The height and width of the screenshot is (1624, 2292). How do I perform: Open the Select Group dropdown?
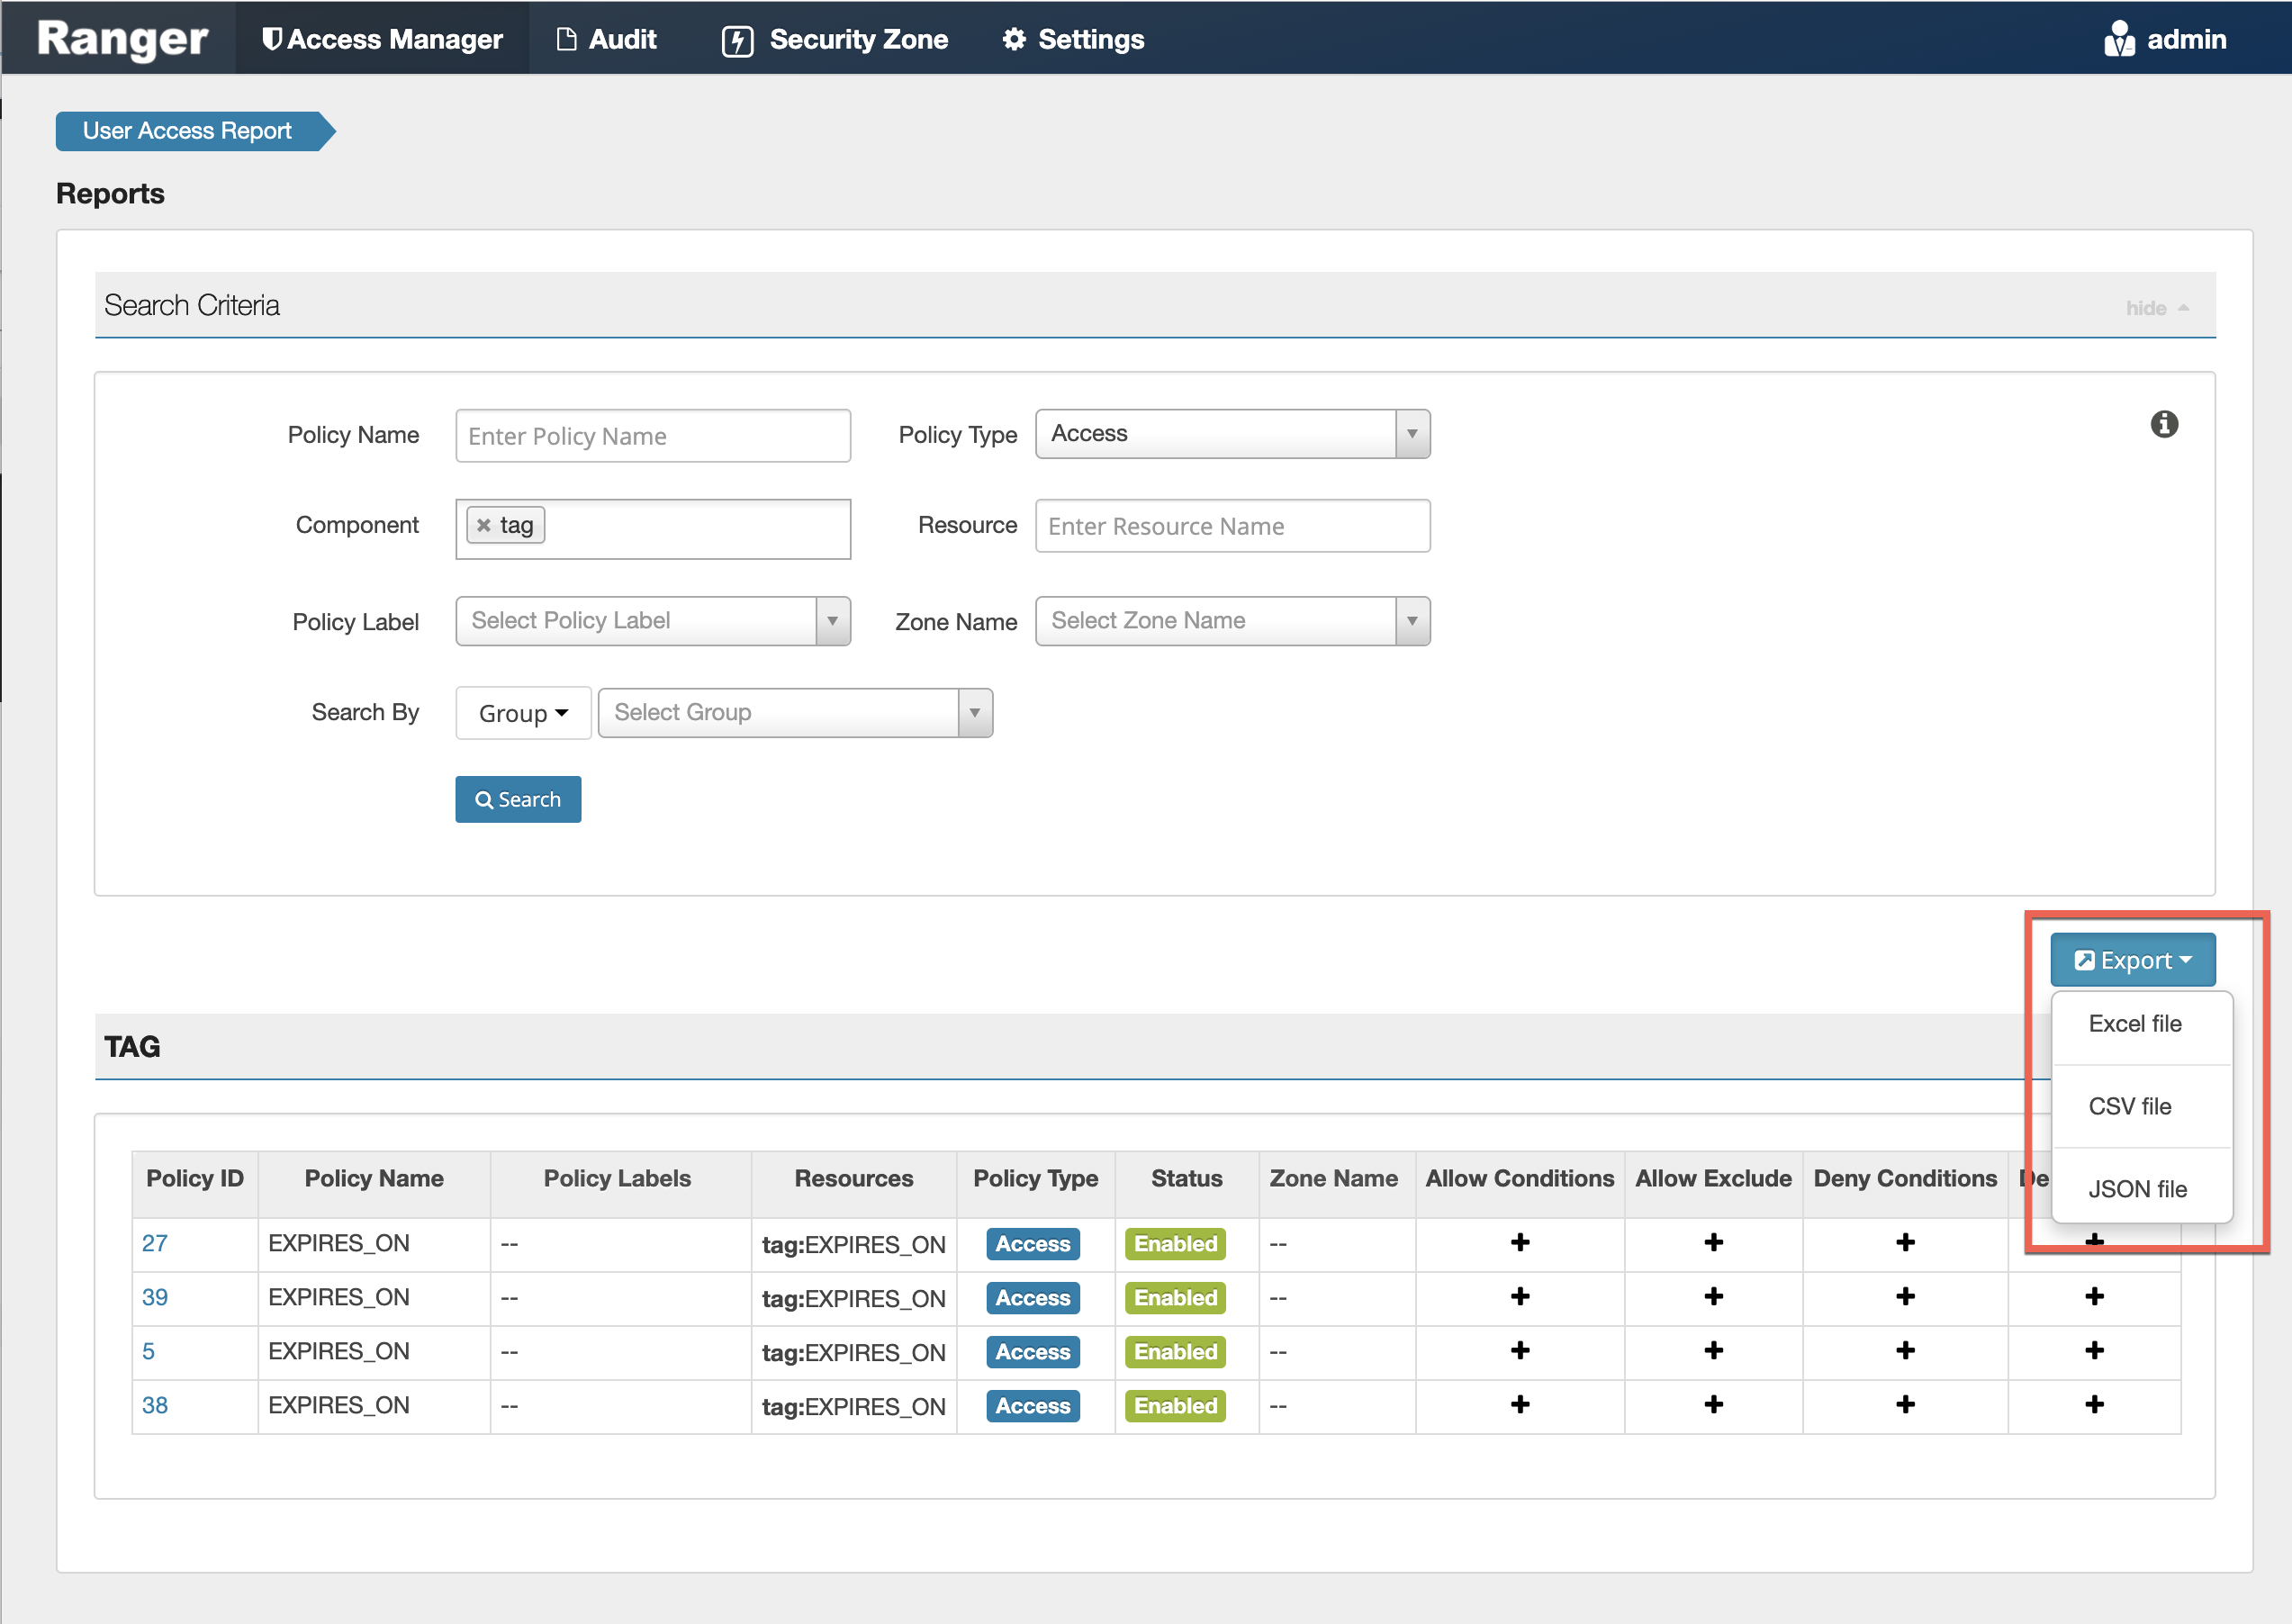tap(795, 713)
